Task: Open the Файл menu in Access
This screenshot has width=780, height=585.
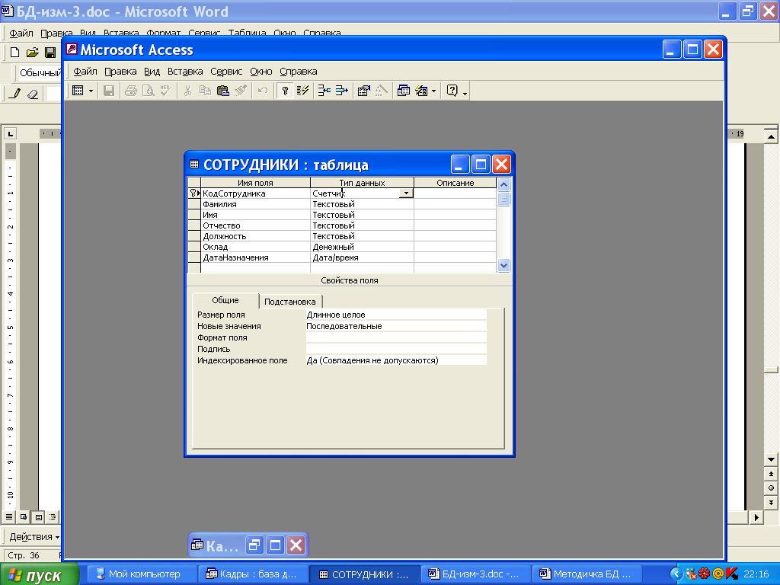Action: click(x=85, y=71)
